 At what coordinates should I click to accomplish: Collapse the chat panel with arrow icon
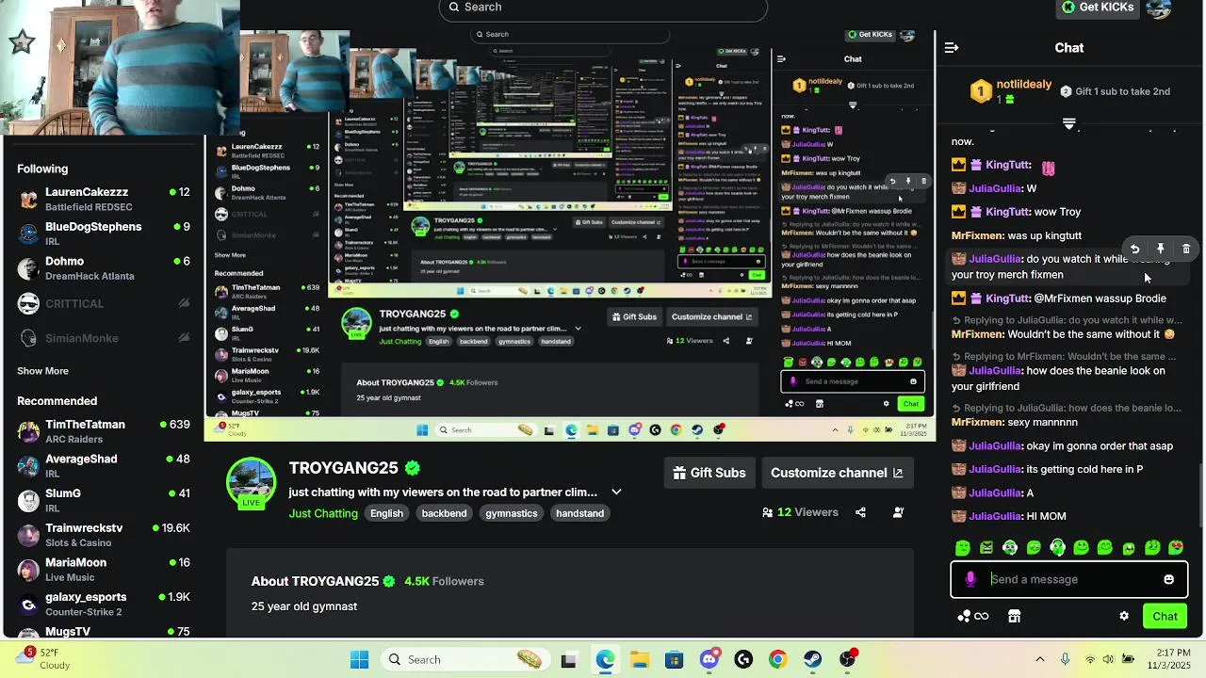(952, 48)
